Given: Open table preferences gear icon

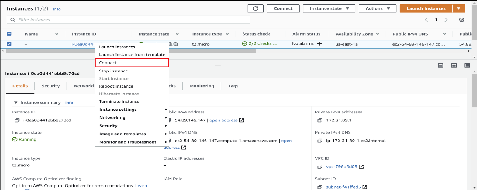Looking at the screenshot, I should (461, 20).
